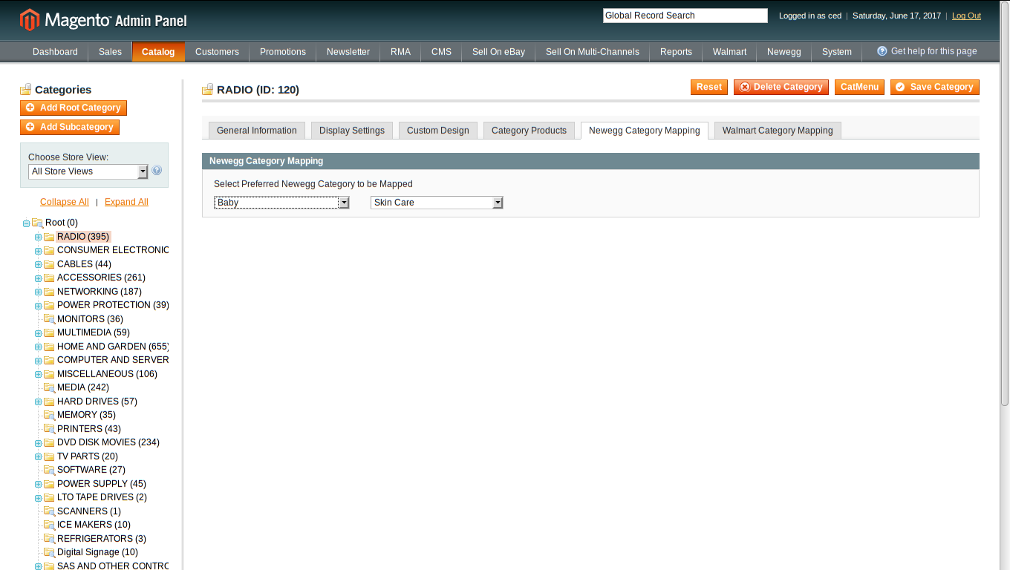Click the MONITORS category folder icon
This screenshot has width=1010, height=570.
pos(49,319)
